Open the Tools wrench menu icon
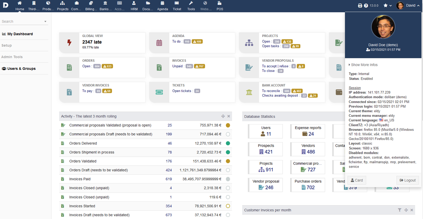The image size is (423, 219). tap(191, 3)
